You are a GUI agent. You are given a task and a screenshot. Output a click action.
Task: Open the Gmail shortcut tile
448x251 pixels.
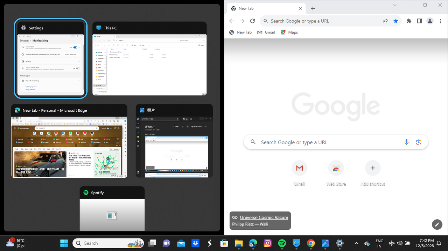pos(299,174)
